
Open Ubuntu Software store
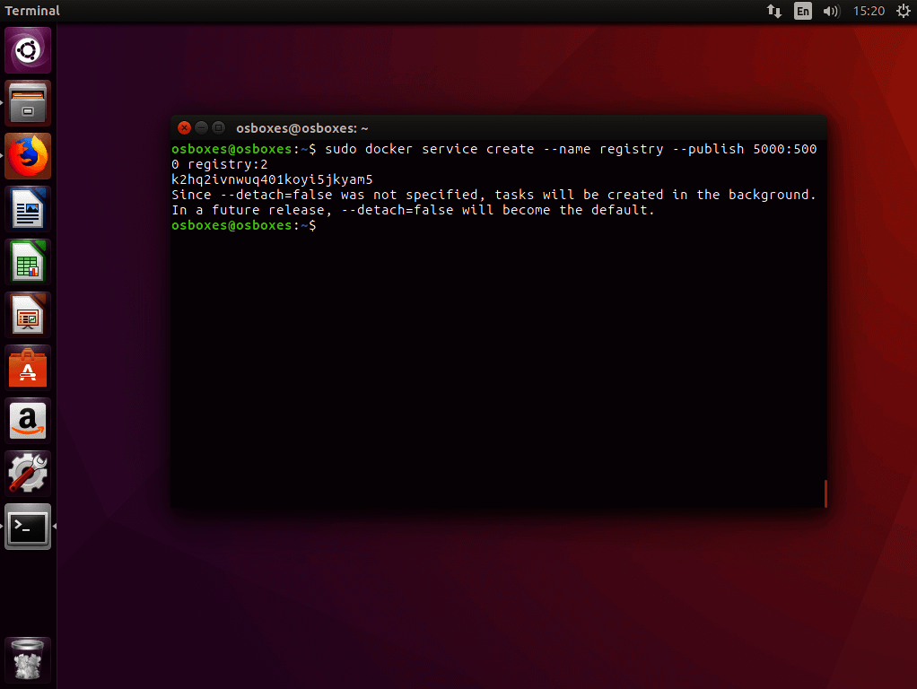click(x=29, y=368)
